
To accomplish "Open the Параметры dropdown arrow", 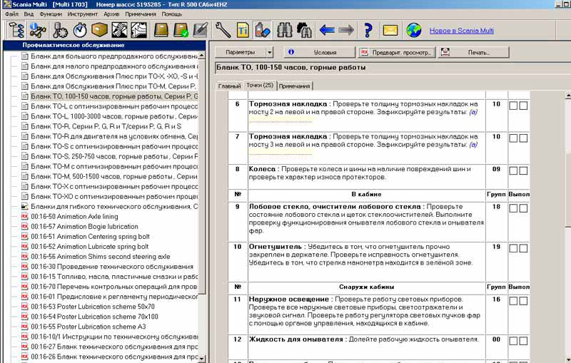I will click(x=269, y=52).
